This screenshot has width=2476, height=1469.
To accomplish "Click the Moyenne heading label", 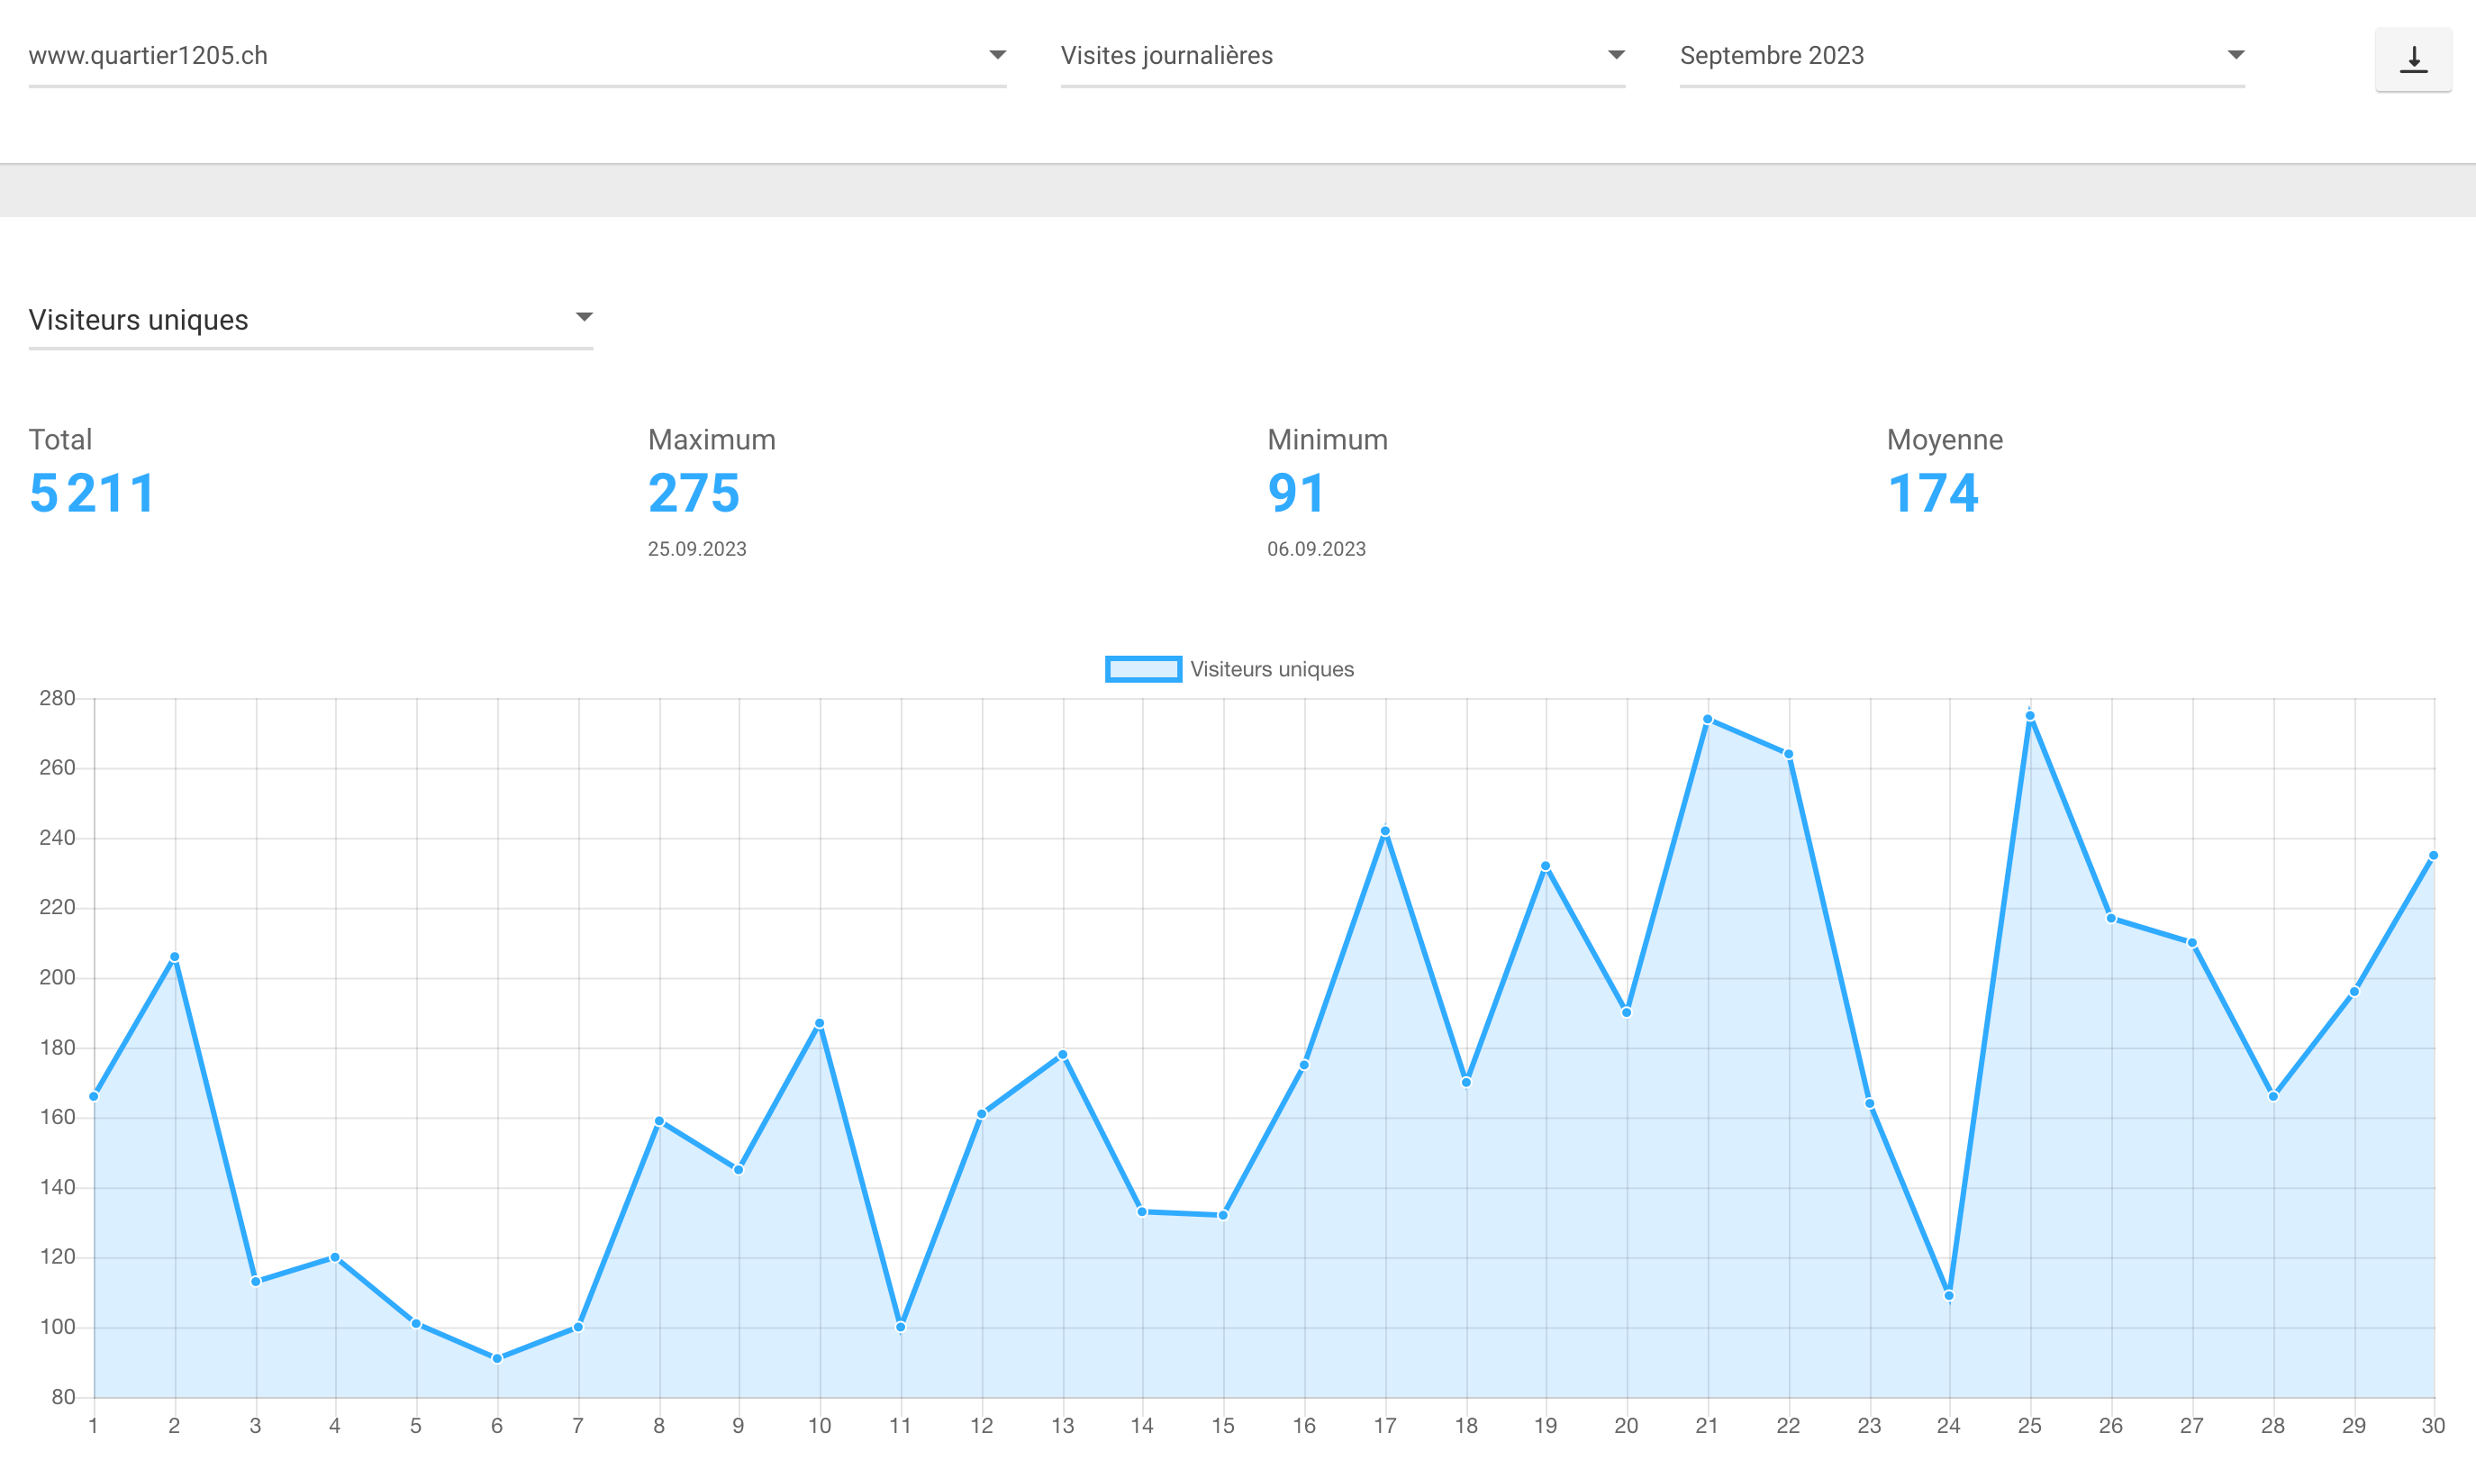I will 1945,440.
